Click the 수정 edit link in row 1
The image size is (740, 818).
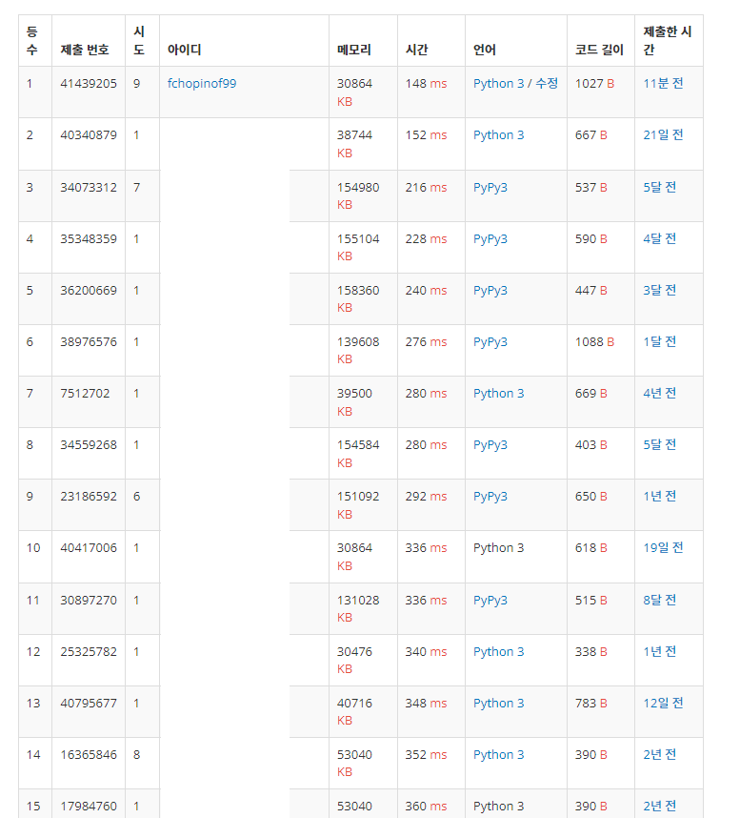pos(547,84)
